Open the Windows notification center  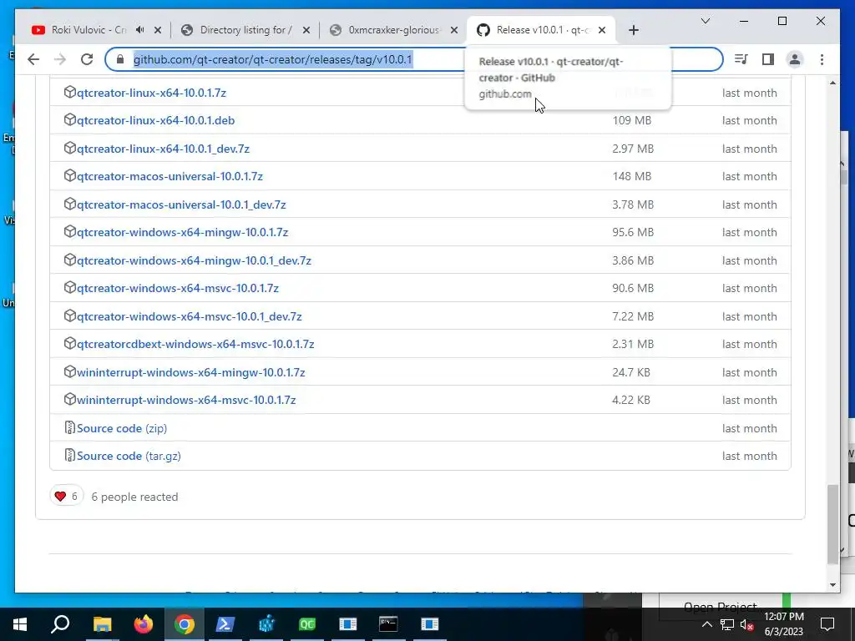click(x=827, y=624)
